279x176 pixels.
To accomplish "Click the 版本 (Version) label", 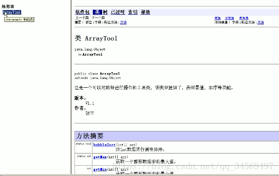I will pyautogui.click(x=80, y=98).
